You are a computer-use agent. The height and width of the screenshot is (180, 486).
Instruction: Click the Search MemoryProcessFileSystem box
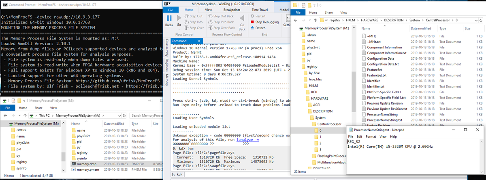click(x=147, y=115)
